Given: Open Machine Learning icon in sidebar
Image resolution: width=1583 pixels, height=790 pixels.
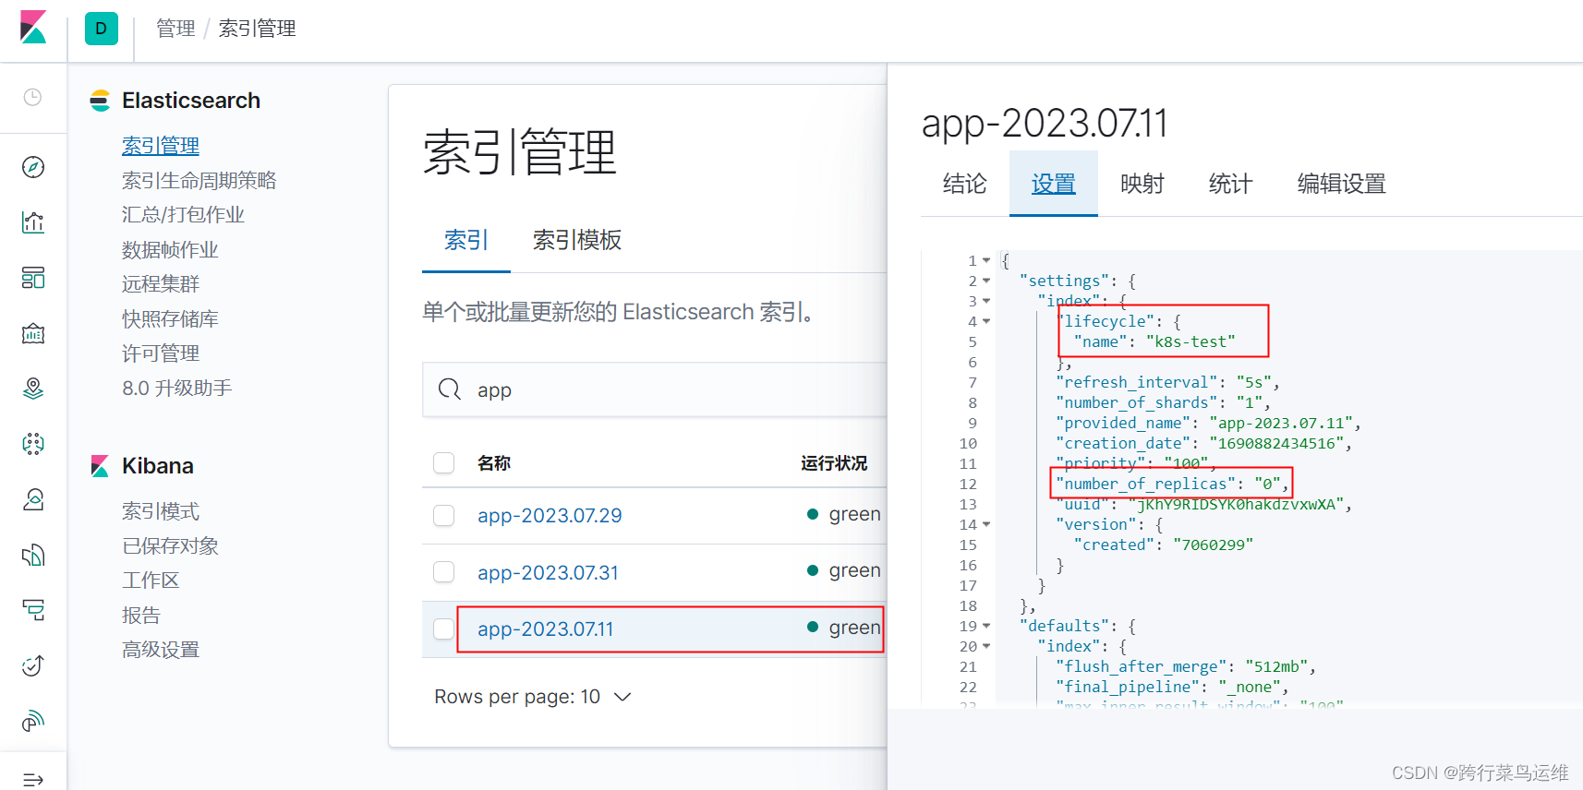Looking at the screenshot, I should pyautogui.click(x=33, y=444).
